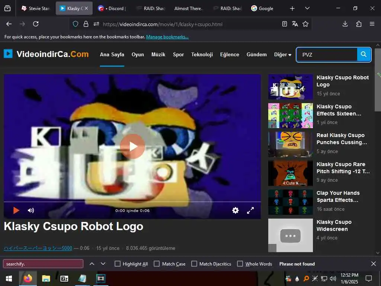The height and width of the screenshot is (286, 381).
Task: Open Klasky Csupo Widescreen thumbnail
Action: 290,235
